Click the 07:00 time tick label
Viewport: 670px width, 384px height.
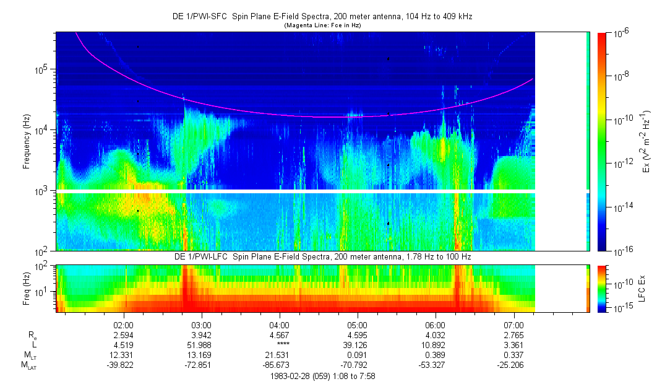513,325
